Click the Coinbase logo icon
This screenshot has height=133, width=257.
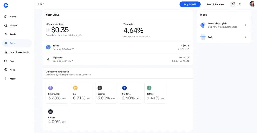point(6,5)
